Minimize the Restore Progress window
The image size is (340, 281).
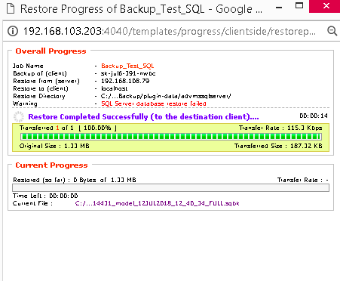pyautogui.click(x=278, y=8)
